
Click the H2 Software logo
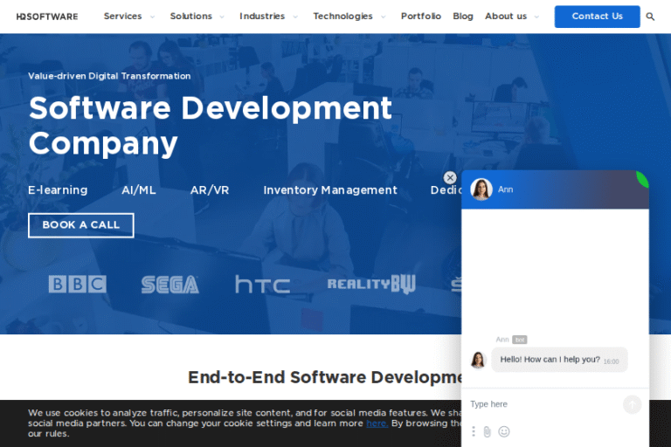[47, 17]
